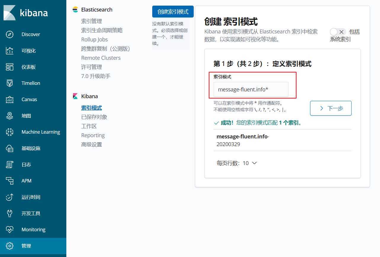Open the Timelion icon
The width and height of the screenshot is (380, 257).
pyautogui.click(x=9, y=83)
